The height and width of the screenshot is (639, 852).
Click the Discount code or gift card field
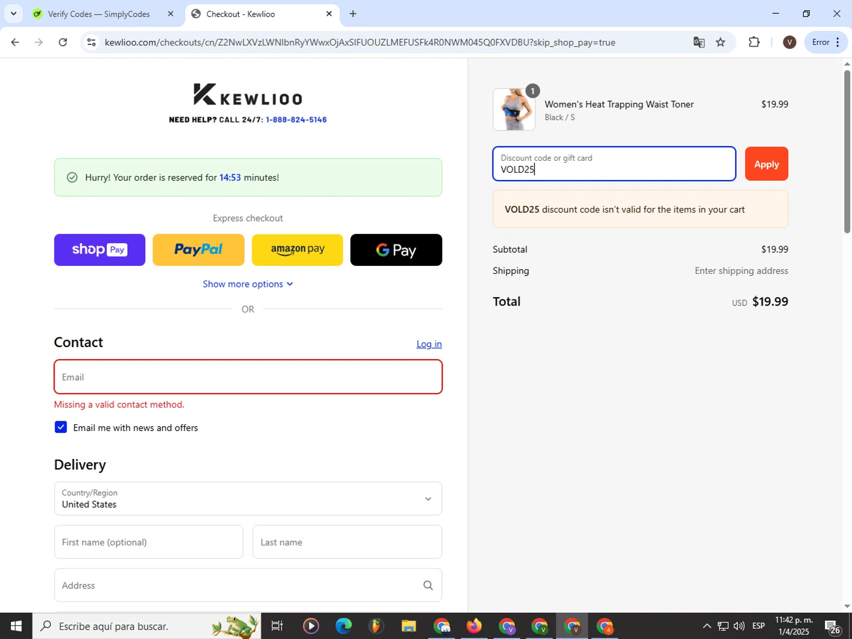(614, 164)
